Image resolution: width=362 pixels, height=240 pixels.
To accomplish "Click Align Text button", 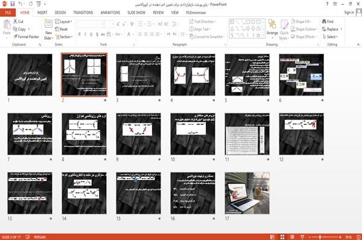I will [200, 29].
